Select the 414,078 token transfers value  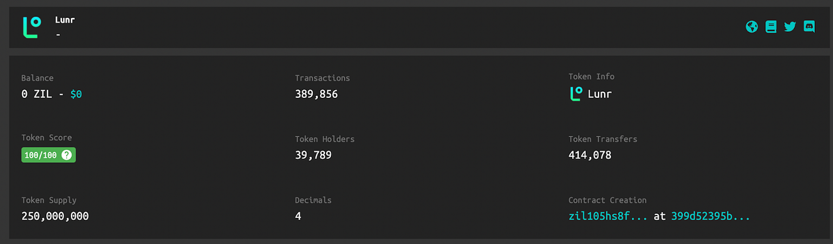tap(590, 155)
